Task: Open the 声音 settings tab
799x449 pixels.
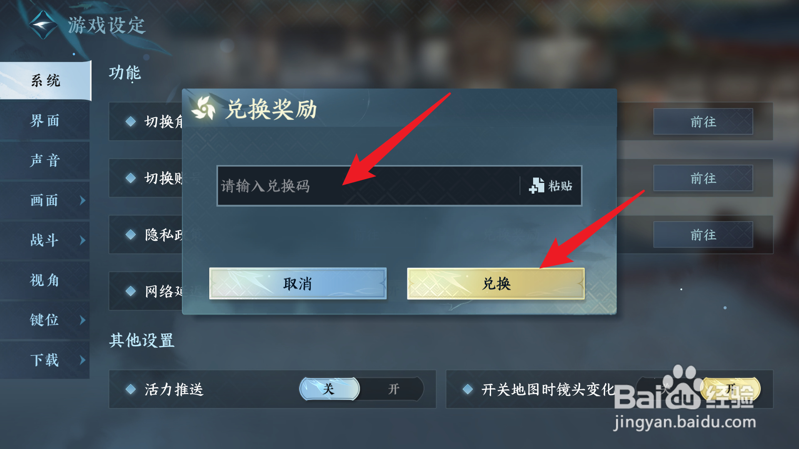Action: [45, 160]
